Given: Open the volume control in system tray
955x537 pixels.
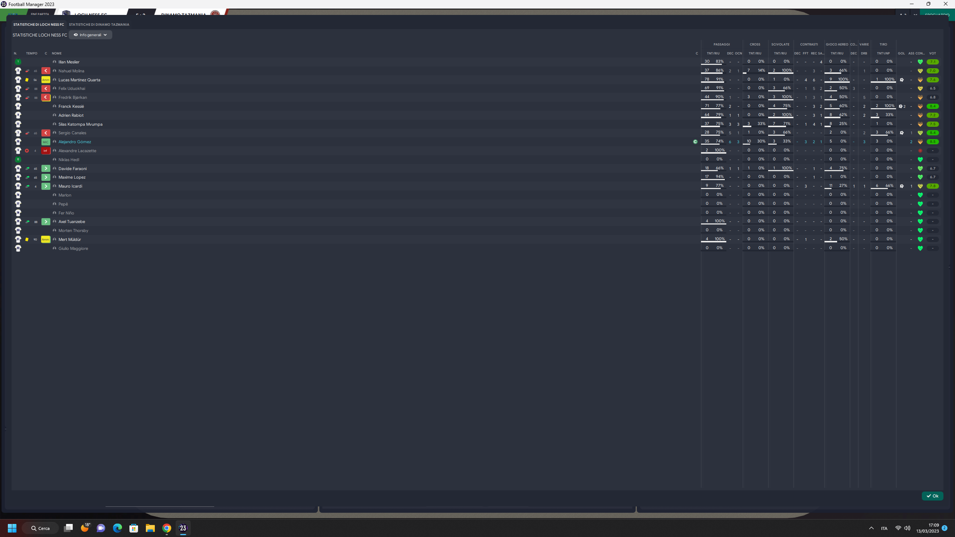Looking at the screenshot, I should click(x=907, y=528).
